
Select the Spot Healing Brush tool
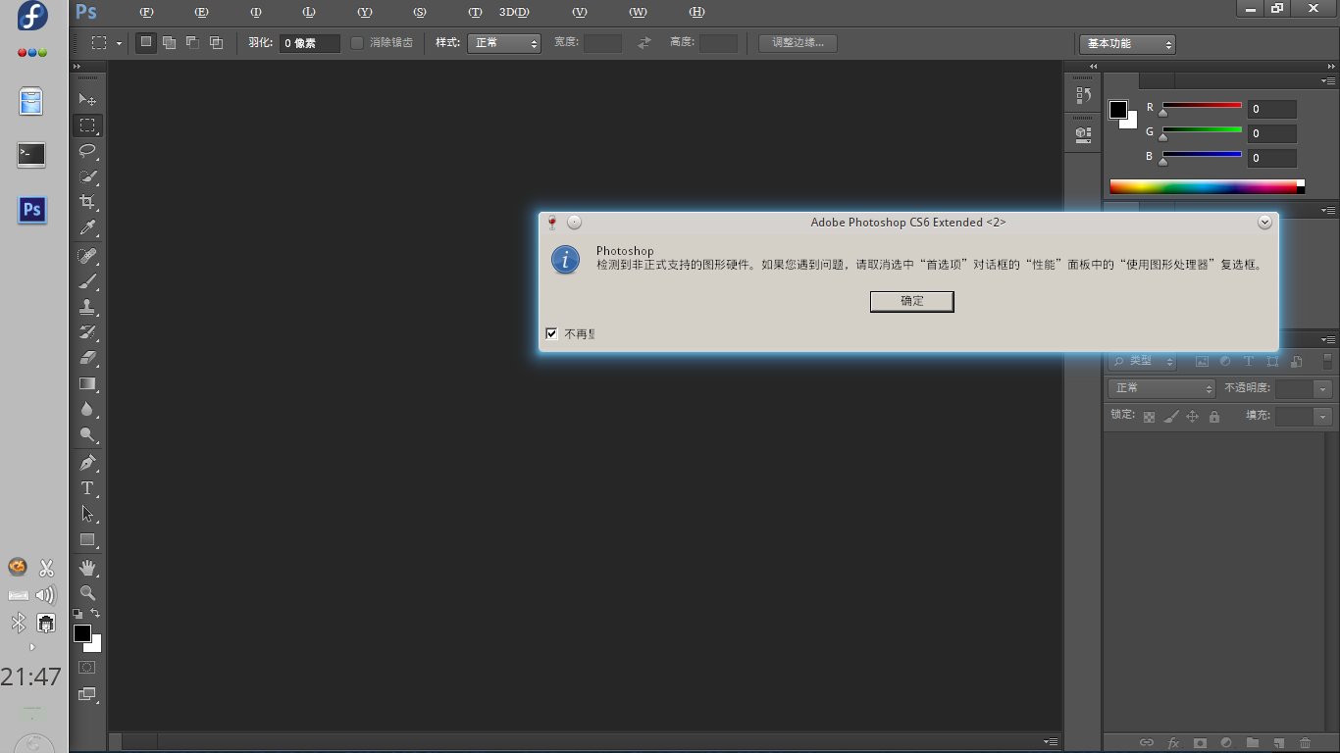87,256
